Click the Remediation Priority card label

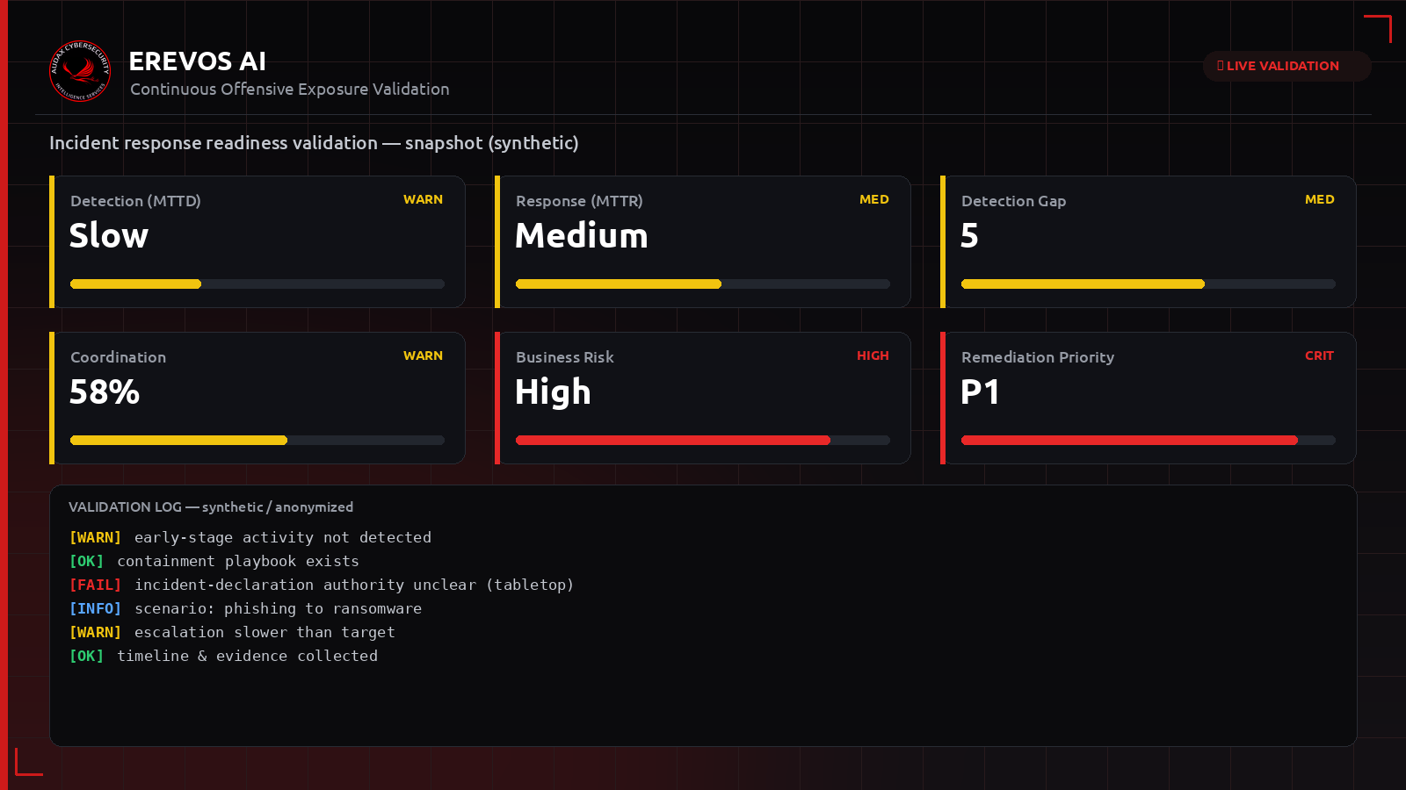[x=1038, y=357]
